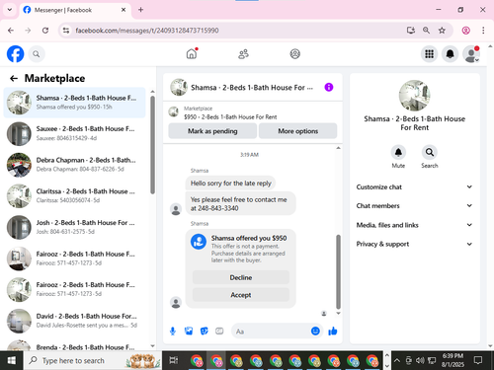Open account profile avatar menu
Viewport: 494px width, 370px height.
coord(471,54)
